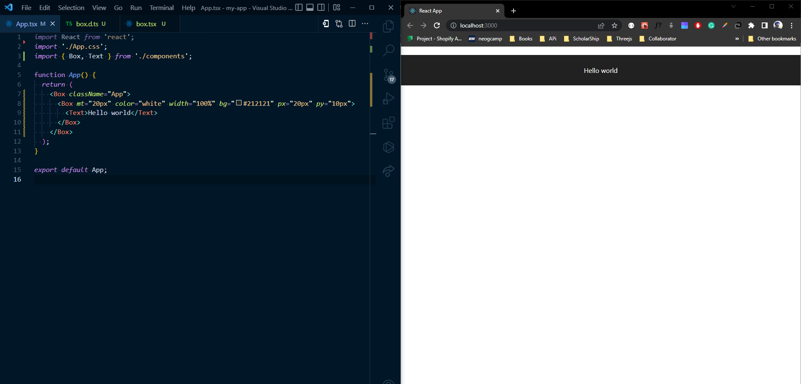Open the Chrome profile avatar
This screenshot has height=384, width=801.
pyautogui.click(x=778, y=25)
